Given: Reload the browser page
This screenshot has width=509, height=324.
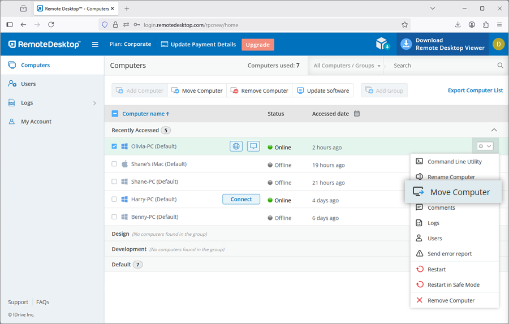Looking at the screenshot, I should (x=51, y=25).
